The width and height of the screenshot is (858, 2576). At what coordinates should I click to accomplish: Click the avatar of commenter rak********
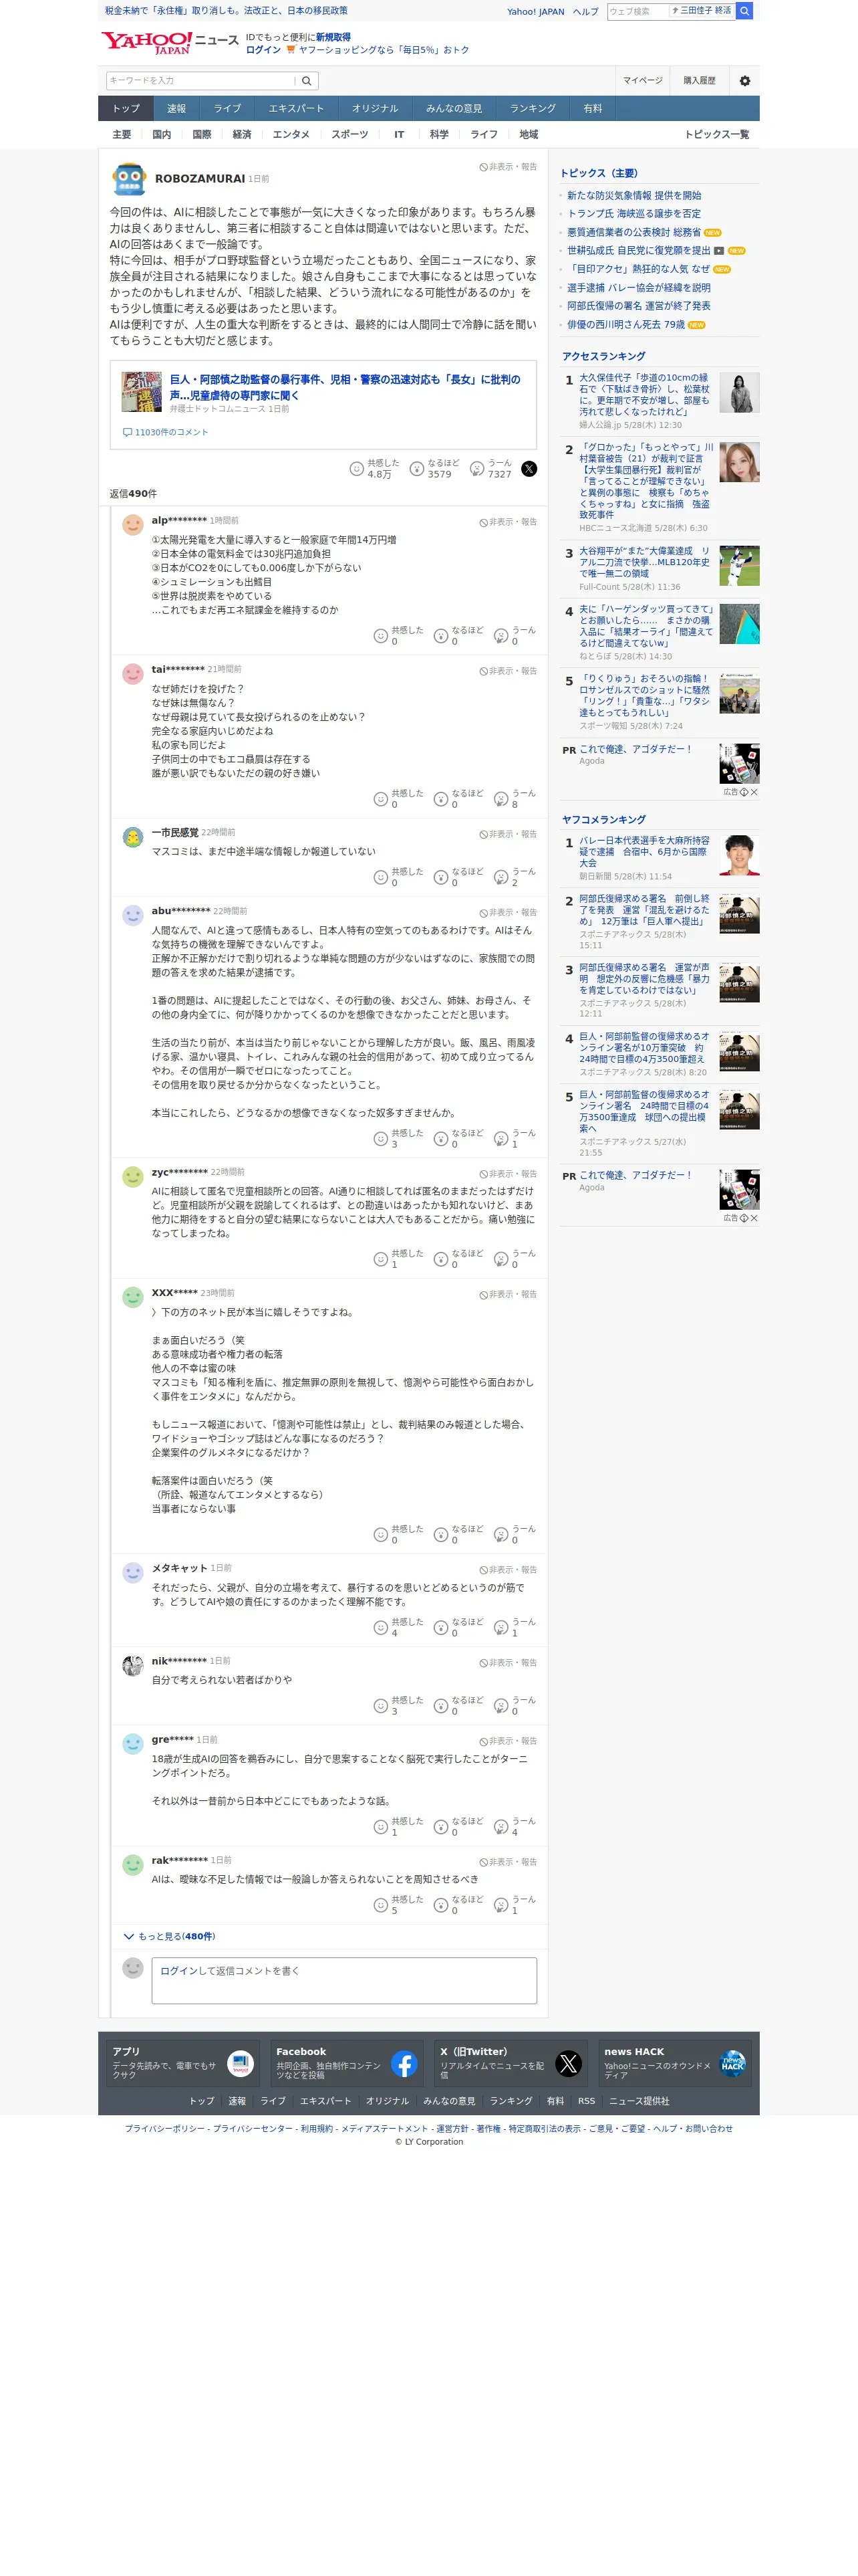pos(133,1865)
